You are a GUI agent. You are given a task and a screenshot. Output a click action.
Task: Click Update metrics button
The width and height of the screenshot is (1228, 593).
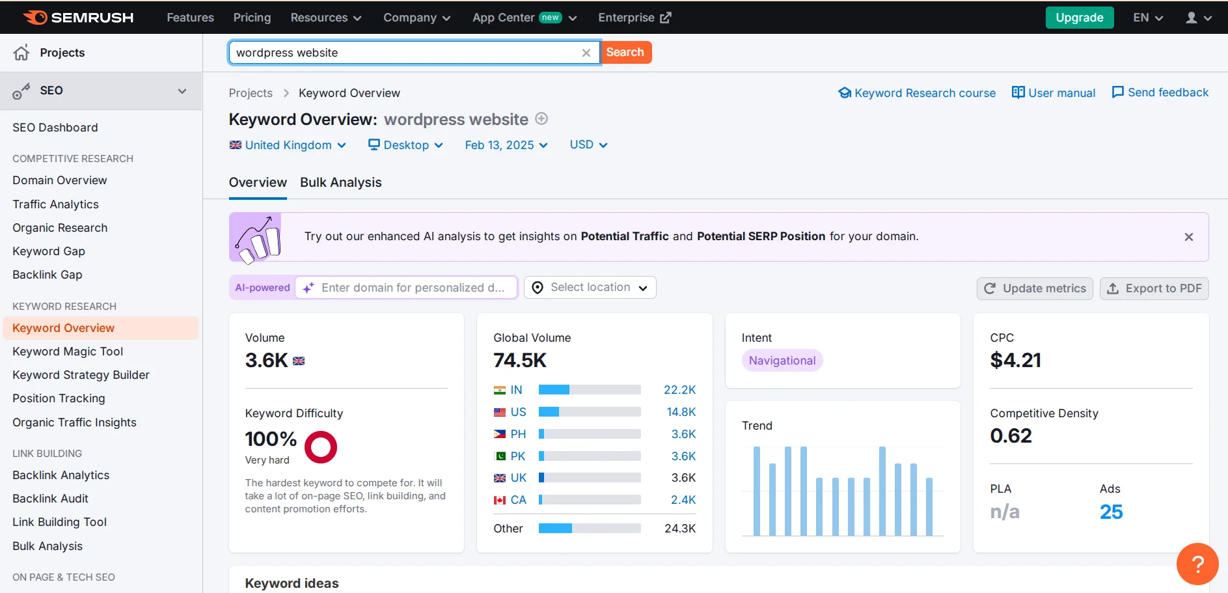point(1035,288)
